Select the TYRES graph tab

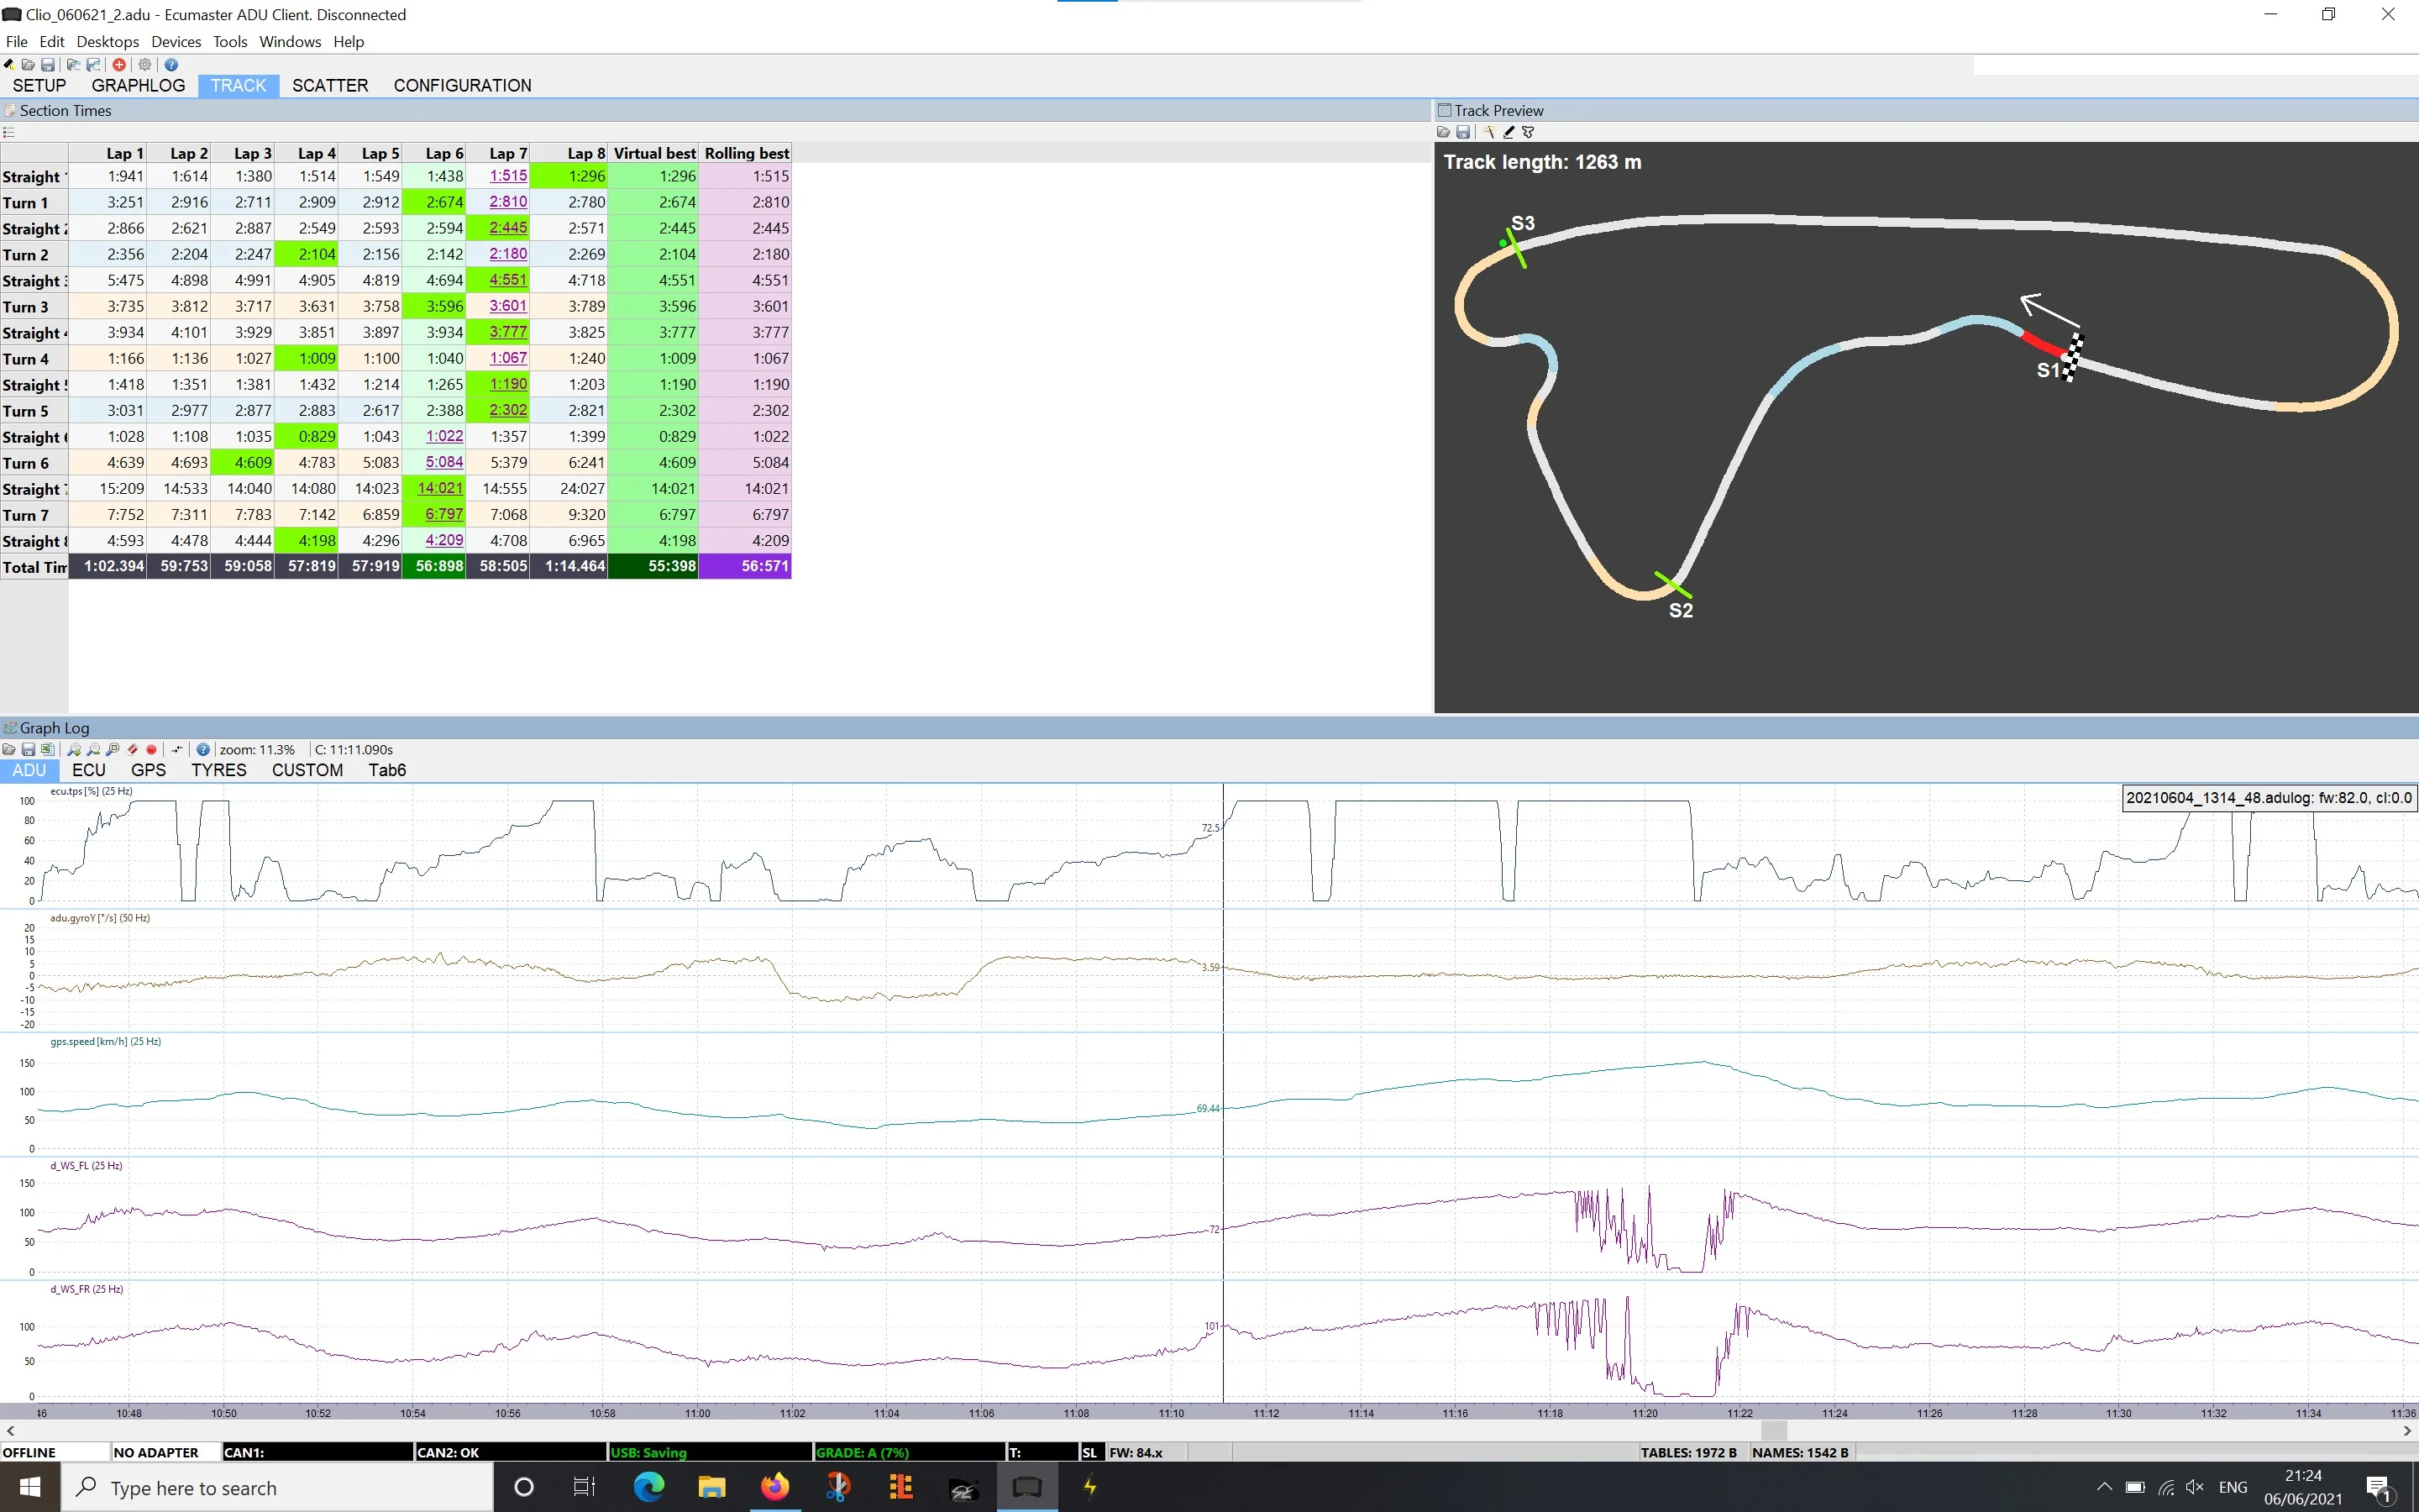click(x=219, y=770)
